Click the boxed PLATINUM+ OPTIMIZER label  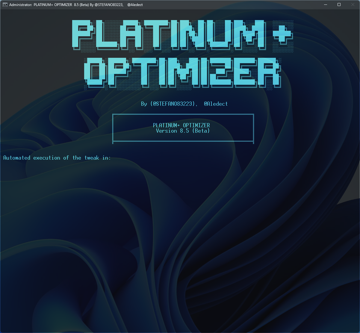click(x=181, y=125)
